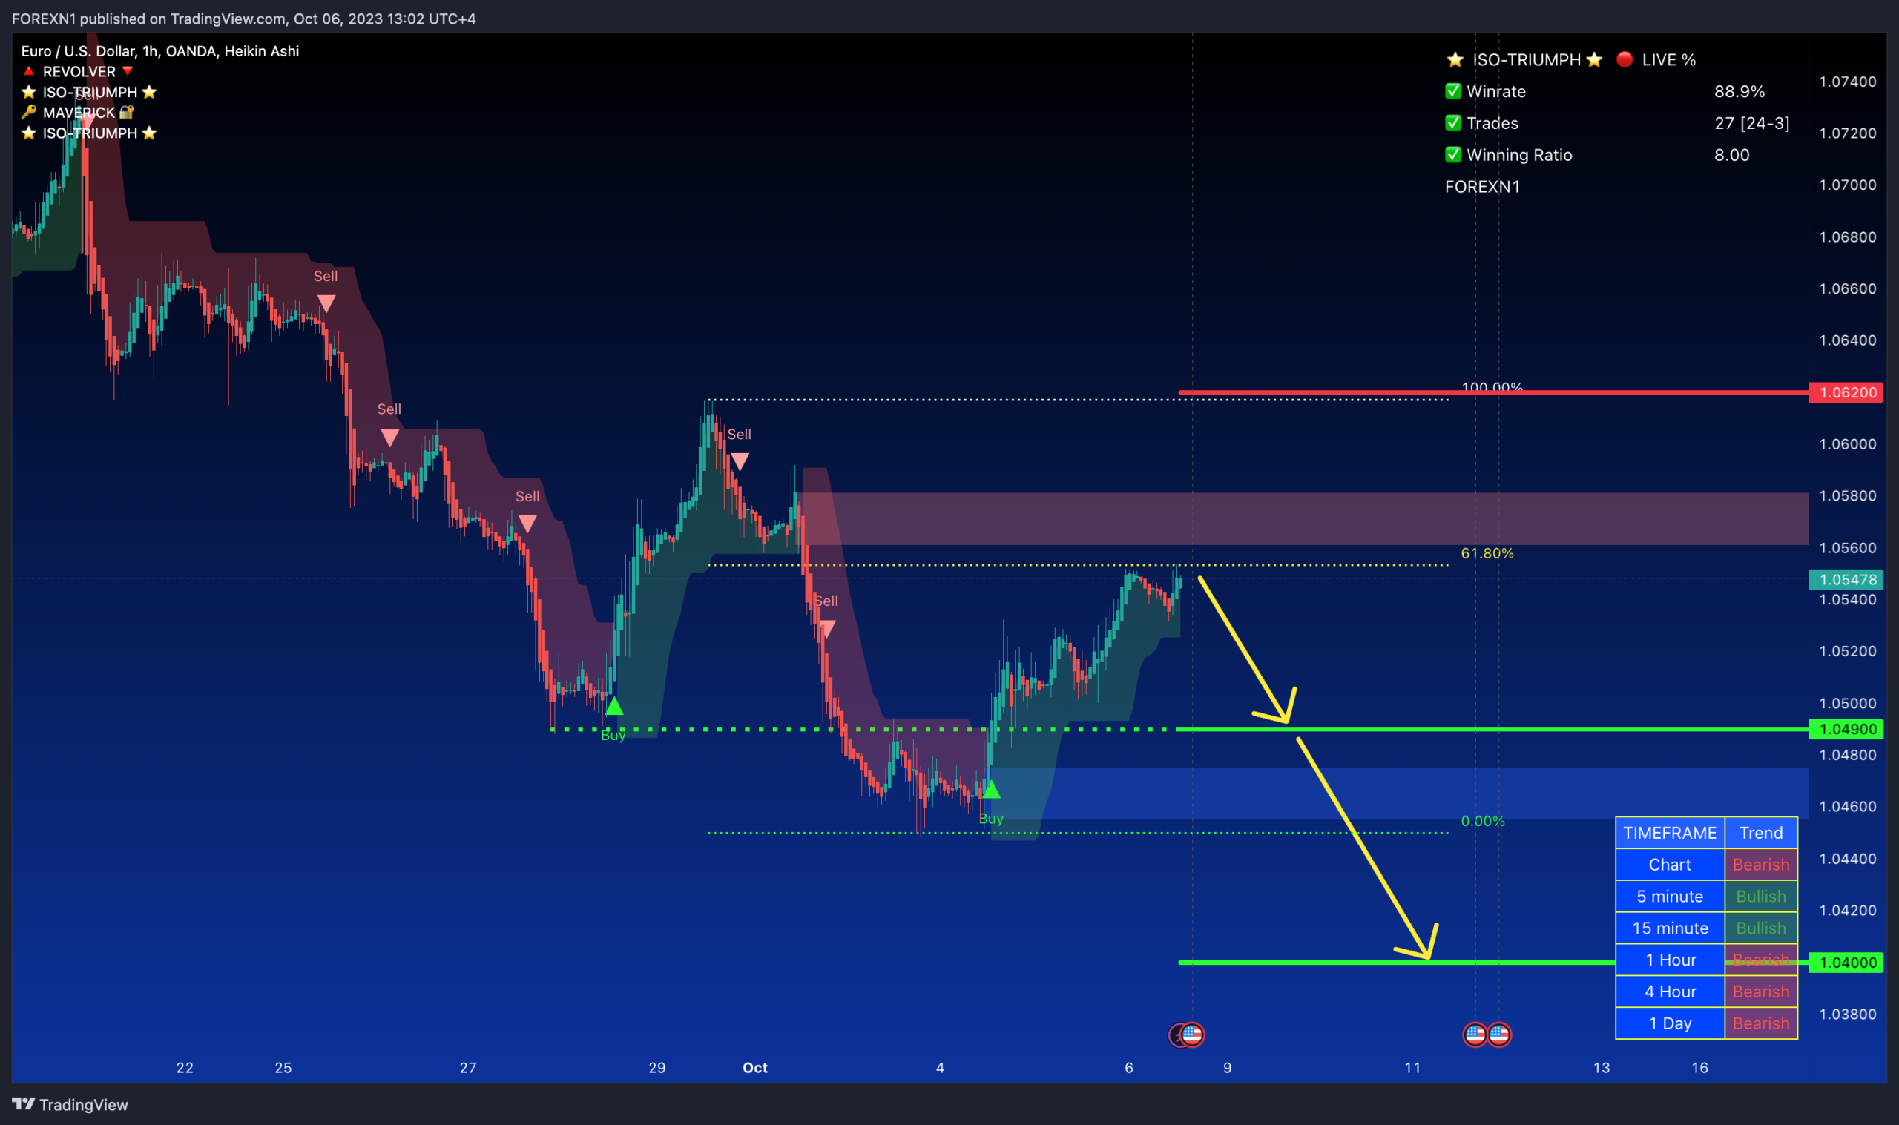This screenshot has height=1125, width=1899.
Task: Click the lock icon after MAVERICK
Action: click(x=127, y=112)
